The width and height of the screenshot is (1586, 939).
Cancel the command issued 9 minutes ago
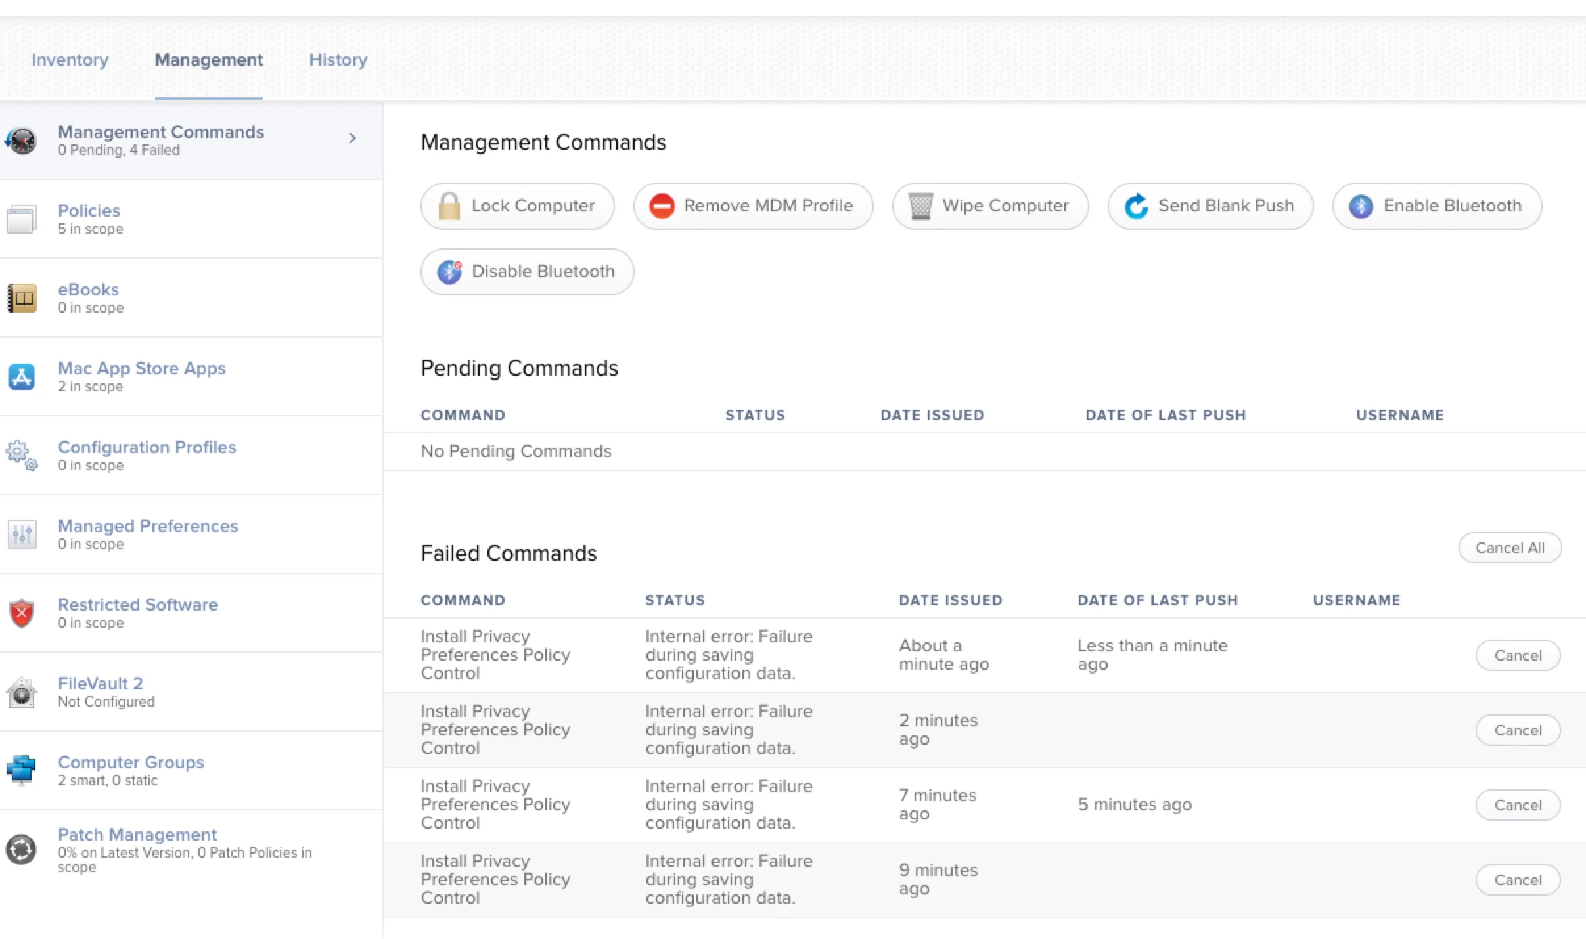pyautogui.click(x=1517, y=880)
